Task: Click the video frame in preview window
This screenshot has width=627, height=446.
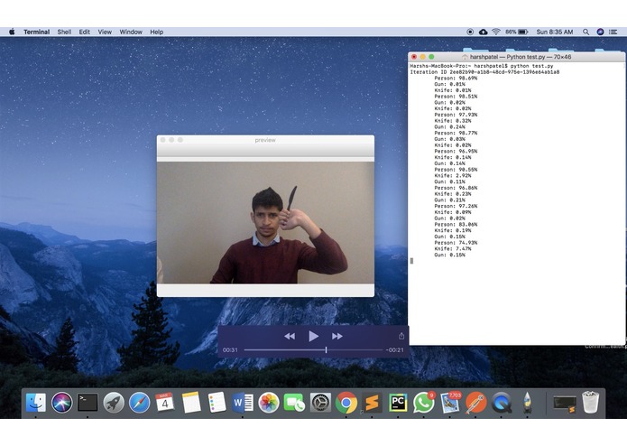Action: (x=265, y=222)
